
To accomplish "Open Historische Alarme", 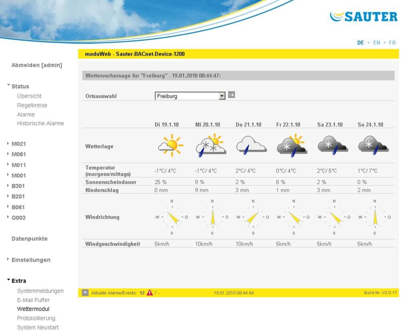I will 41,123.
